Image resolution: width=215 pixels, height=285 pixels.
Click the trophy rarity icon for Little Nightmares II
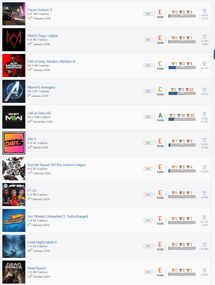tap(204, 245)
